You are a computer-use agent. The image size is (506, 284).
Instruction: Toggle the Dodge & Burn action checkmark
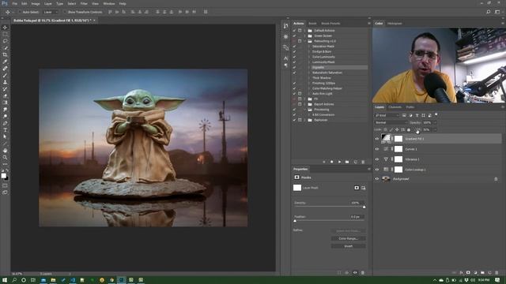tap(294, 51)
